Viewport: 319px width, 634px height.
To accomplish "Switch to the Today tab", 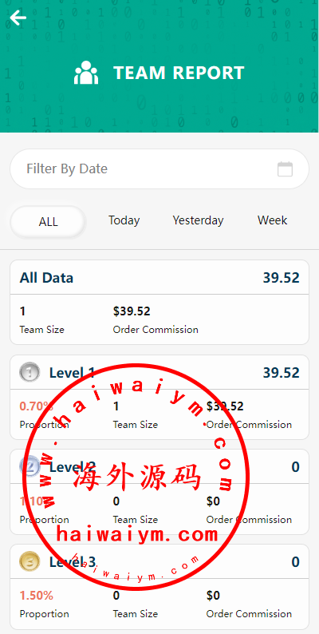I will tap(124, 220).
